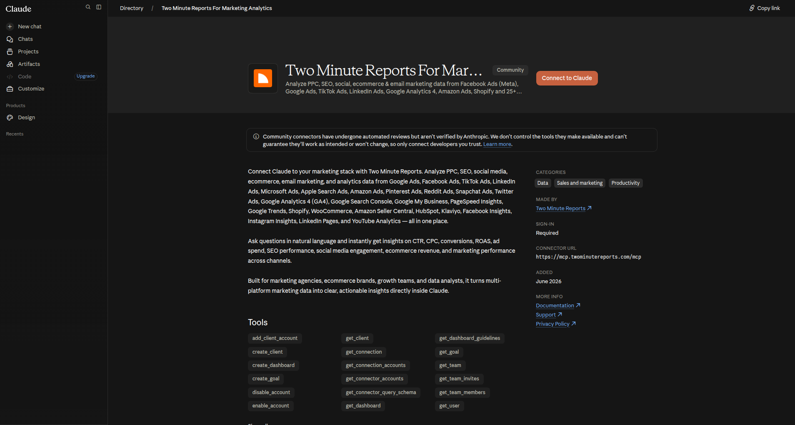Screen dimensions: 795x425
Task: Click the Community badge
Action: pos(510,70)
